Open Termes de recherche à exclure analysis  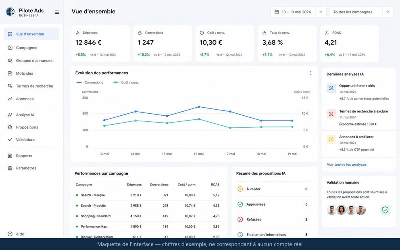coord(359,118)
